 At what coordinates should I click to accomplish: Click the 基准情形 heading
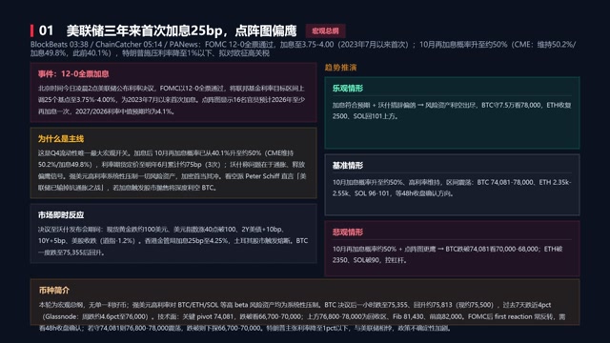click(347, 165)
